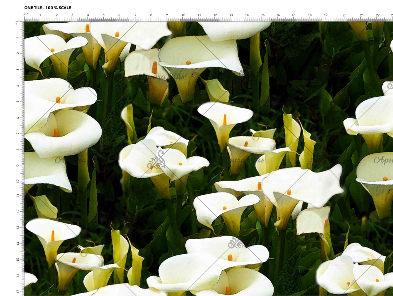393x296 pixels.
Task: Click the calla lily fabric tile preview
Action: [x=208, y=159]
